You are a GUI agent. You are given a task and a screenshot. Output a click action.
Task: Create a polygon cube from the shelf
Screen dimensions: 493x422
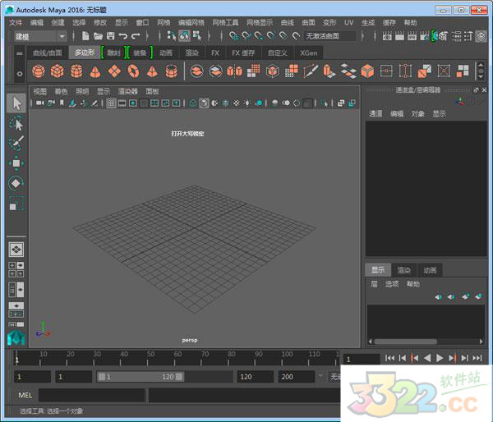click(58, 71)
